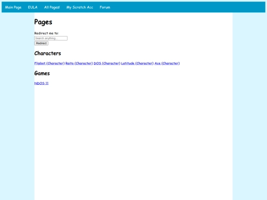Viewport: 267px width, 200px height.
Task: Visit My Scratch Acc link
Action: pos(80,7)
